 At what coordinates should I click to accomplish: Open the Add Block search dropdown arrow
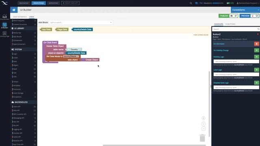click(x=111, y=23)
